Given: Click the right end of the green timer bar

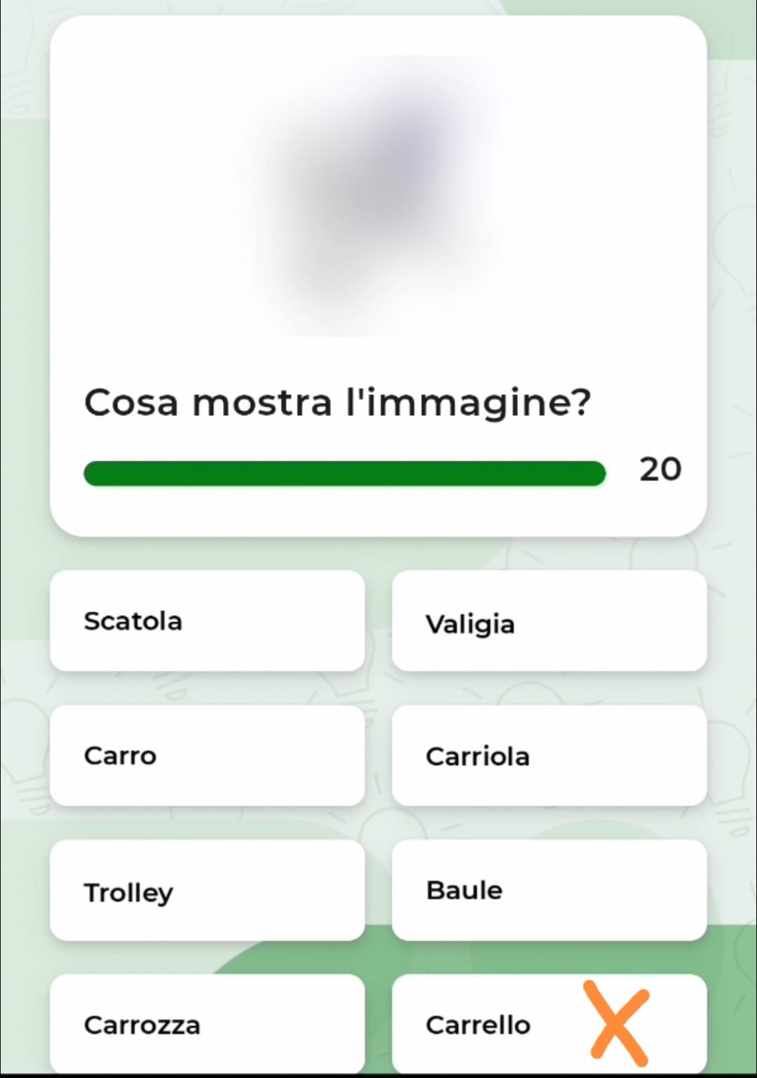Looking at the screenshot, I should pos(596,473).
